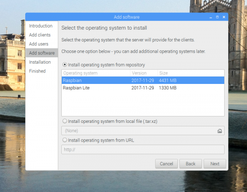247x192 pixels.
Task: Sort by the Version column header
Action: 144,73
